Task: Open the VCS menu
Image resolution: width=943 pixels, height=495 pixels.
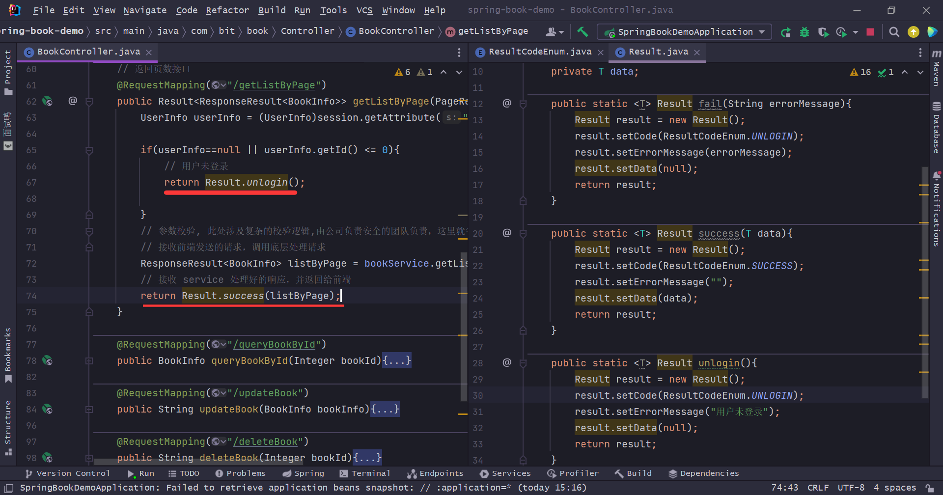Action: (364, 10)
